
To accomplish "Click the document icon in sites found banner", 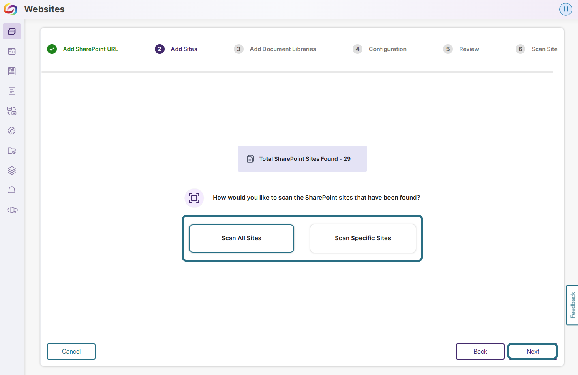I will (x=250, y=159).
